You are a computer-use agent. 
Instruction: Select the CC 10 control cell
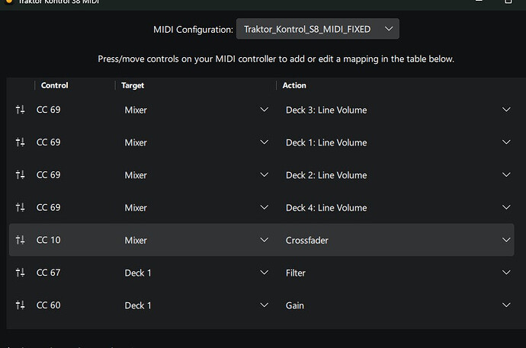[48, 240]
